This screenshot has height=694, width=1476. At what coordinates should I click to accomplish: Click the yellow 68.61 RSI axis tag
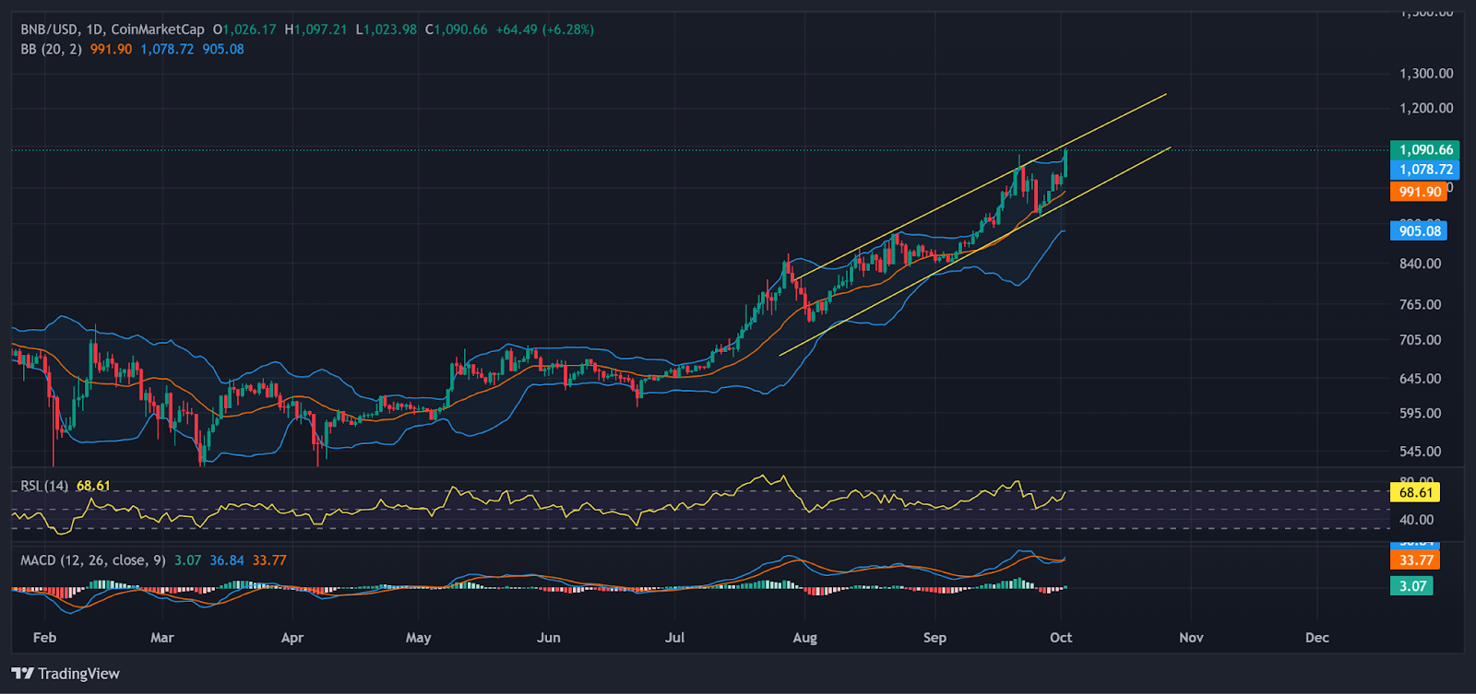pos(1415,492)
